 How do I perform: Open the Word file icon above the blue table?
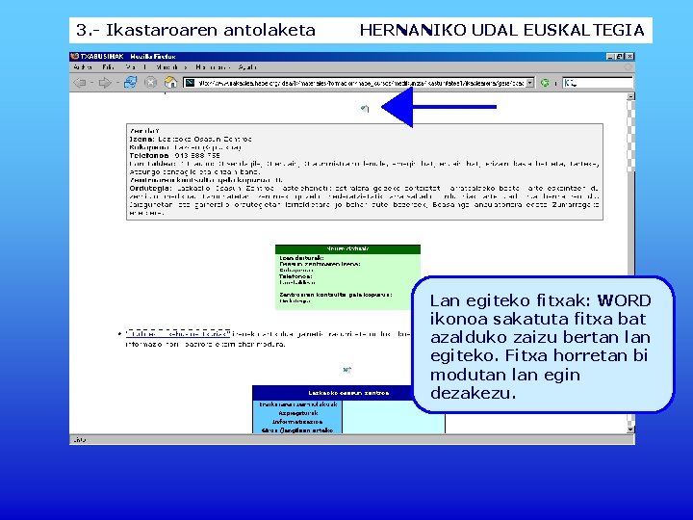346,370
